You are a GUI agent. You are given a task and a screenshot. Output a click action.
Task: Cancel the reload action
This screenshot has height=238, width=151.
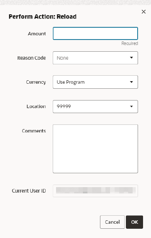(112, 222)
